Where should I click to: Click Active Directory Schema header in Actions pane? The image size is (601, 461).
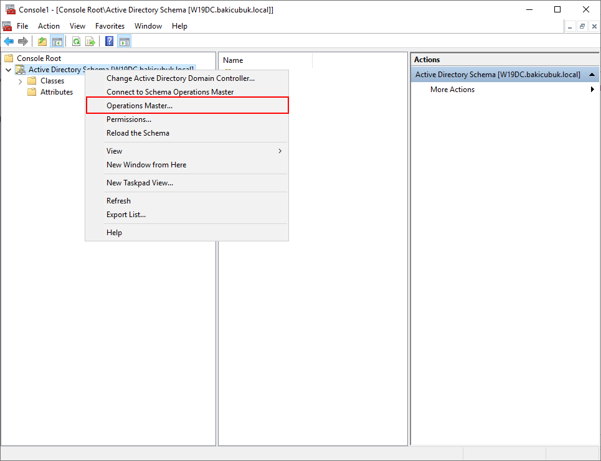(505, 74)
